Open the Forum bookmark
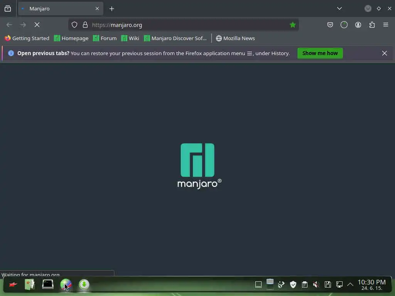 (105, 38)
